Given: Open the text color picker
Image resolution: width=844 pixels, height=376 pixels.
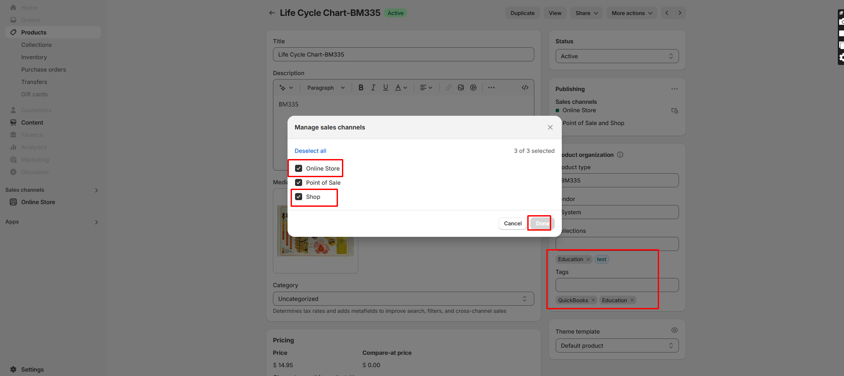Looking at the screenshot, I should pos(401,87).
